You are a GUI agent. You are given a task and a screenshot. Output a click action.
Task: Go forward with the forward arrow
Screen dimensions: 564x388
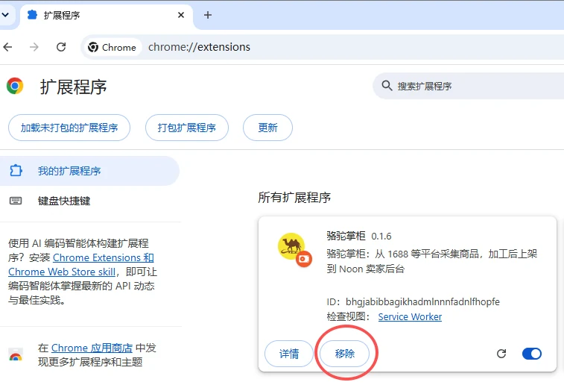(x=34, y=47)
